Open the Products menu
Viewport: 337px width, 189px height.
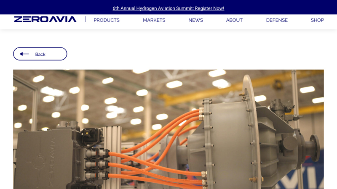107,20
